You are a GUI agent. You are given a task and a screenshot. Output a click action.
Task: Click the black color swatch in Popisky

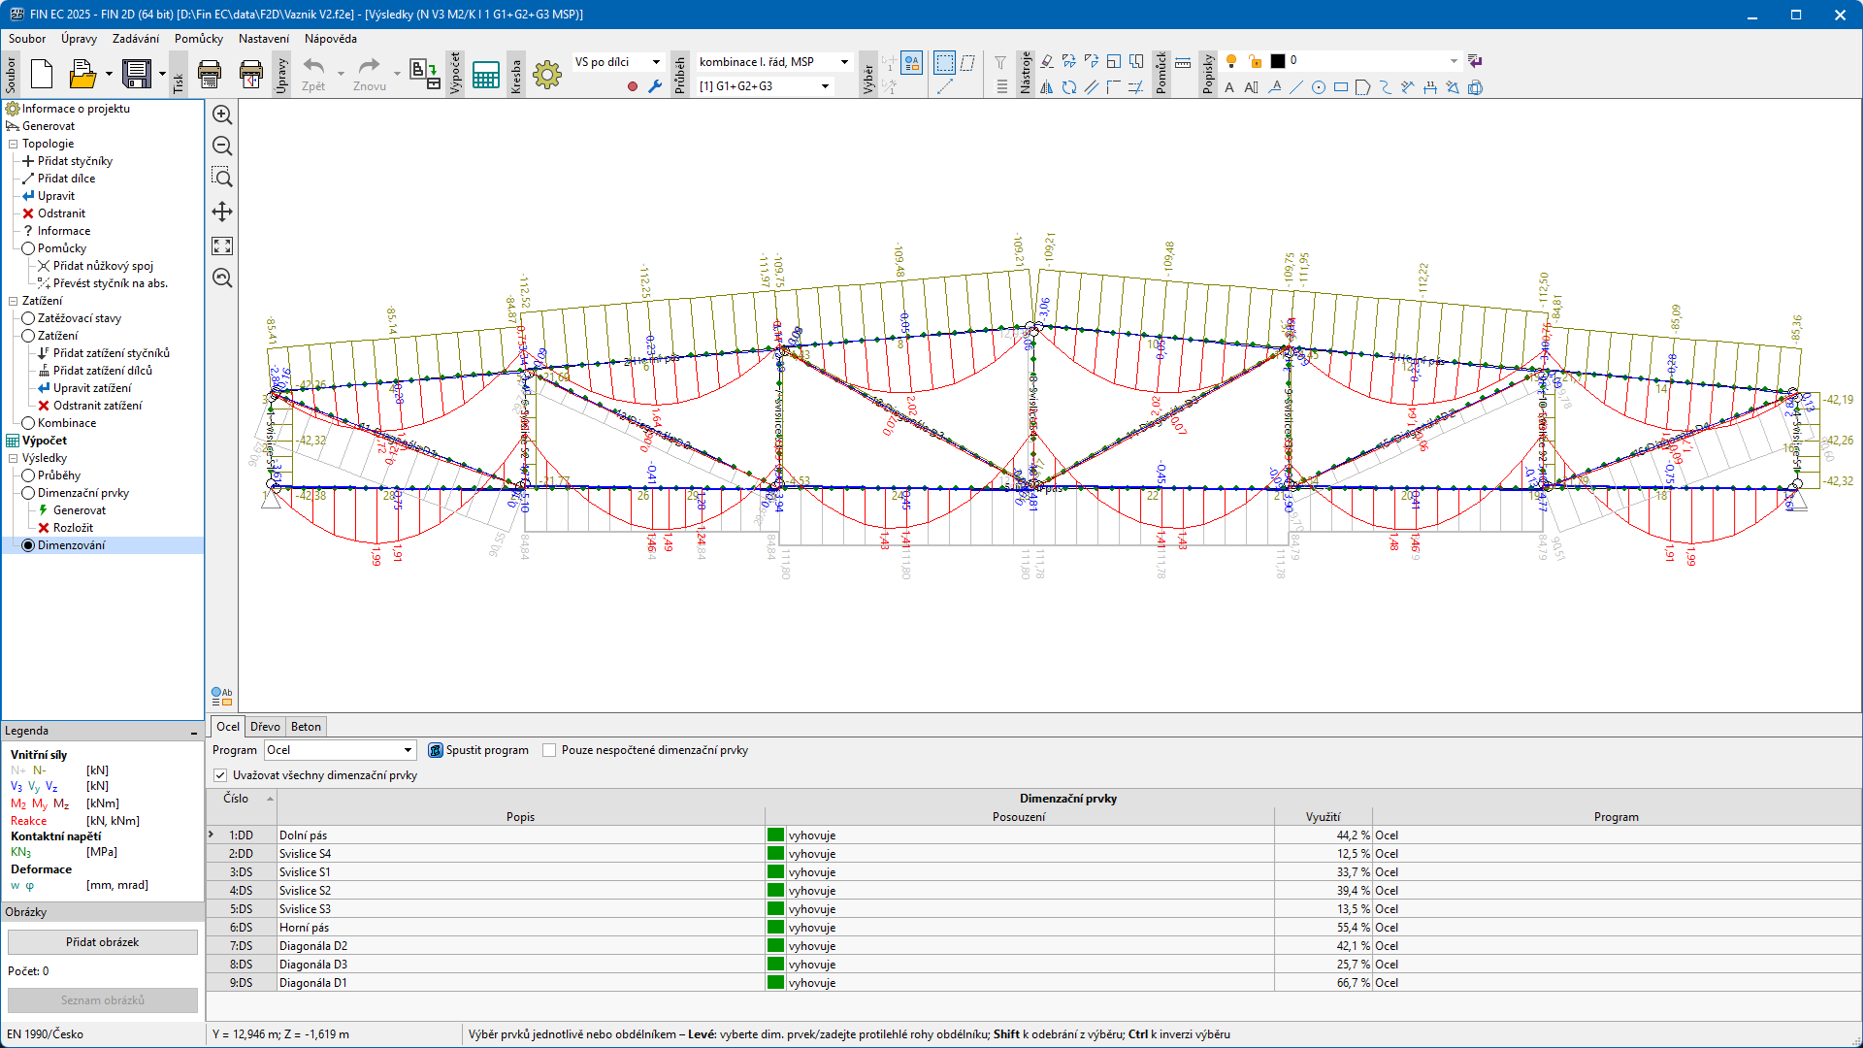[x=1278, y=61]
